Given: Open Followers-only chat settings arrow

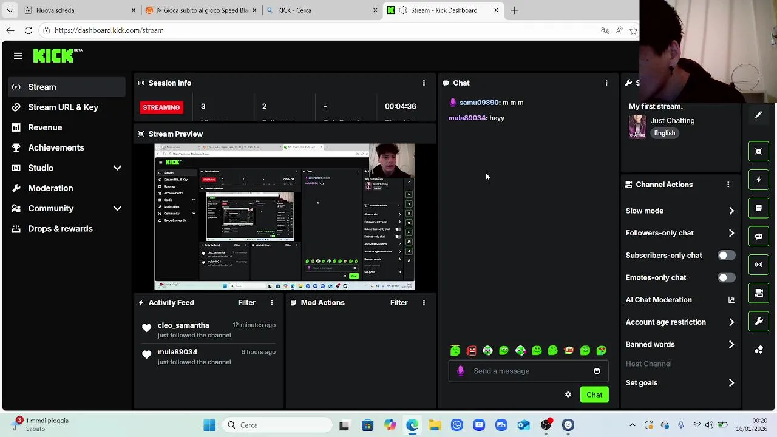Looking at the screenshot, I should coord(731,233).
